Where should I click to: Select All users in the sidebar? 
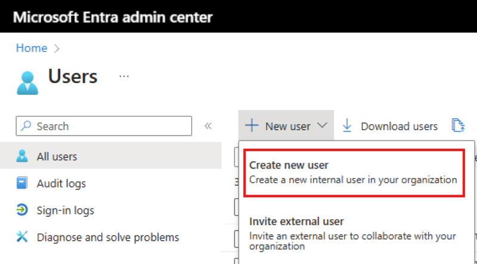click(111, 155)
